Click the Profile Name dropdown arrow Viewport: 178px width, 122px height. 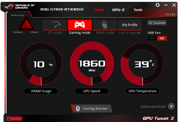(139, 33)
